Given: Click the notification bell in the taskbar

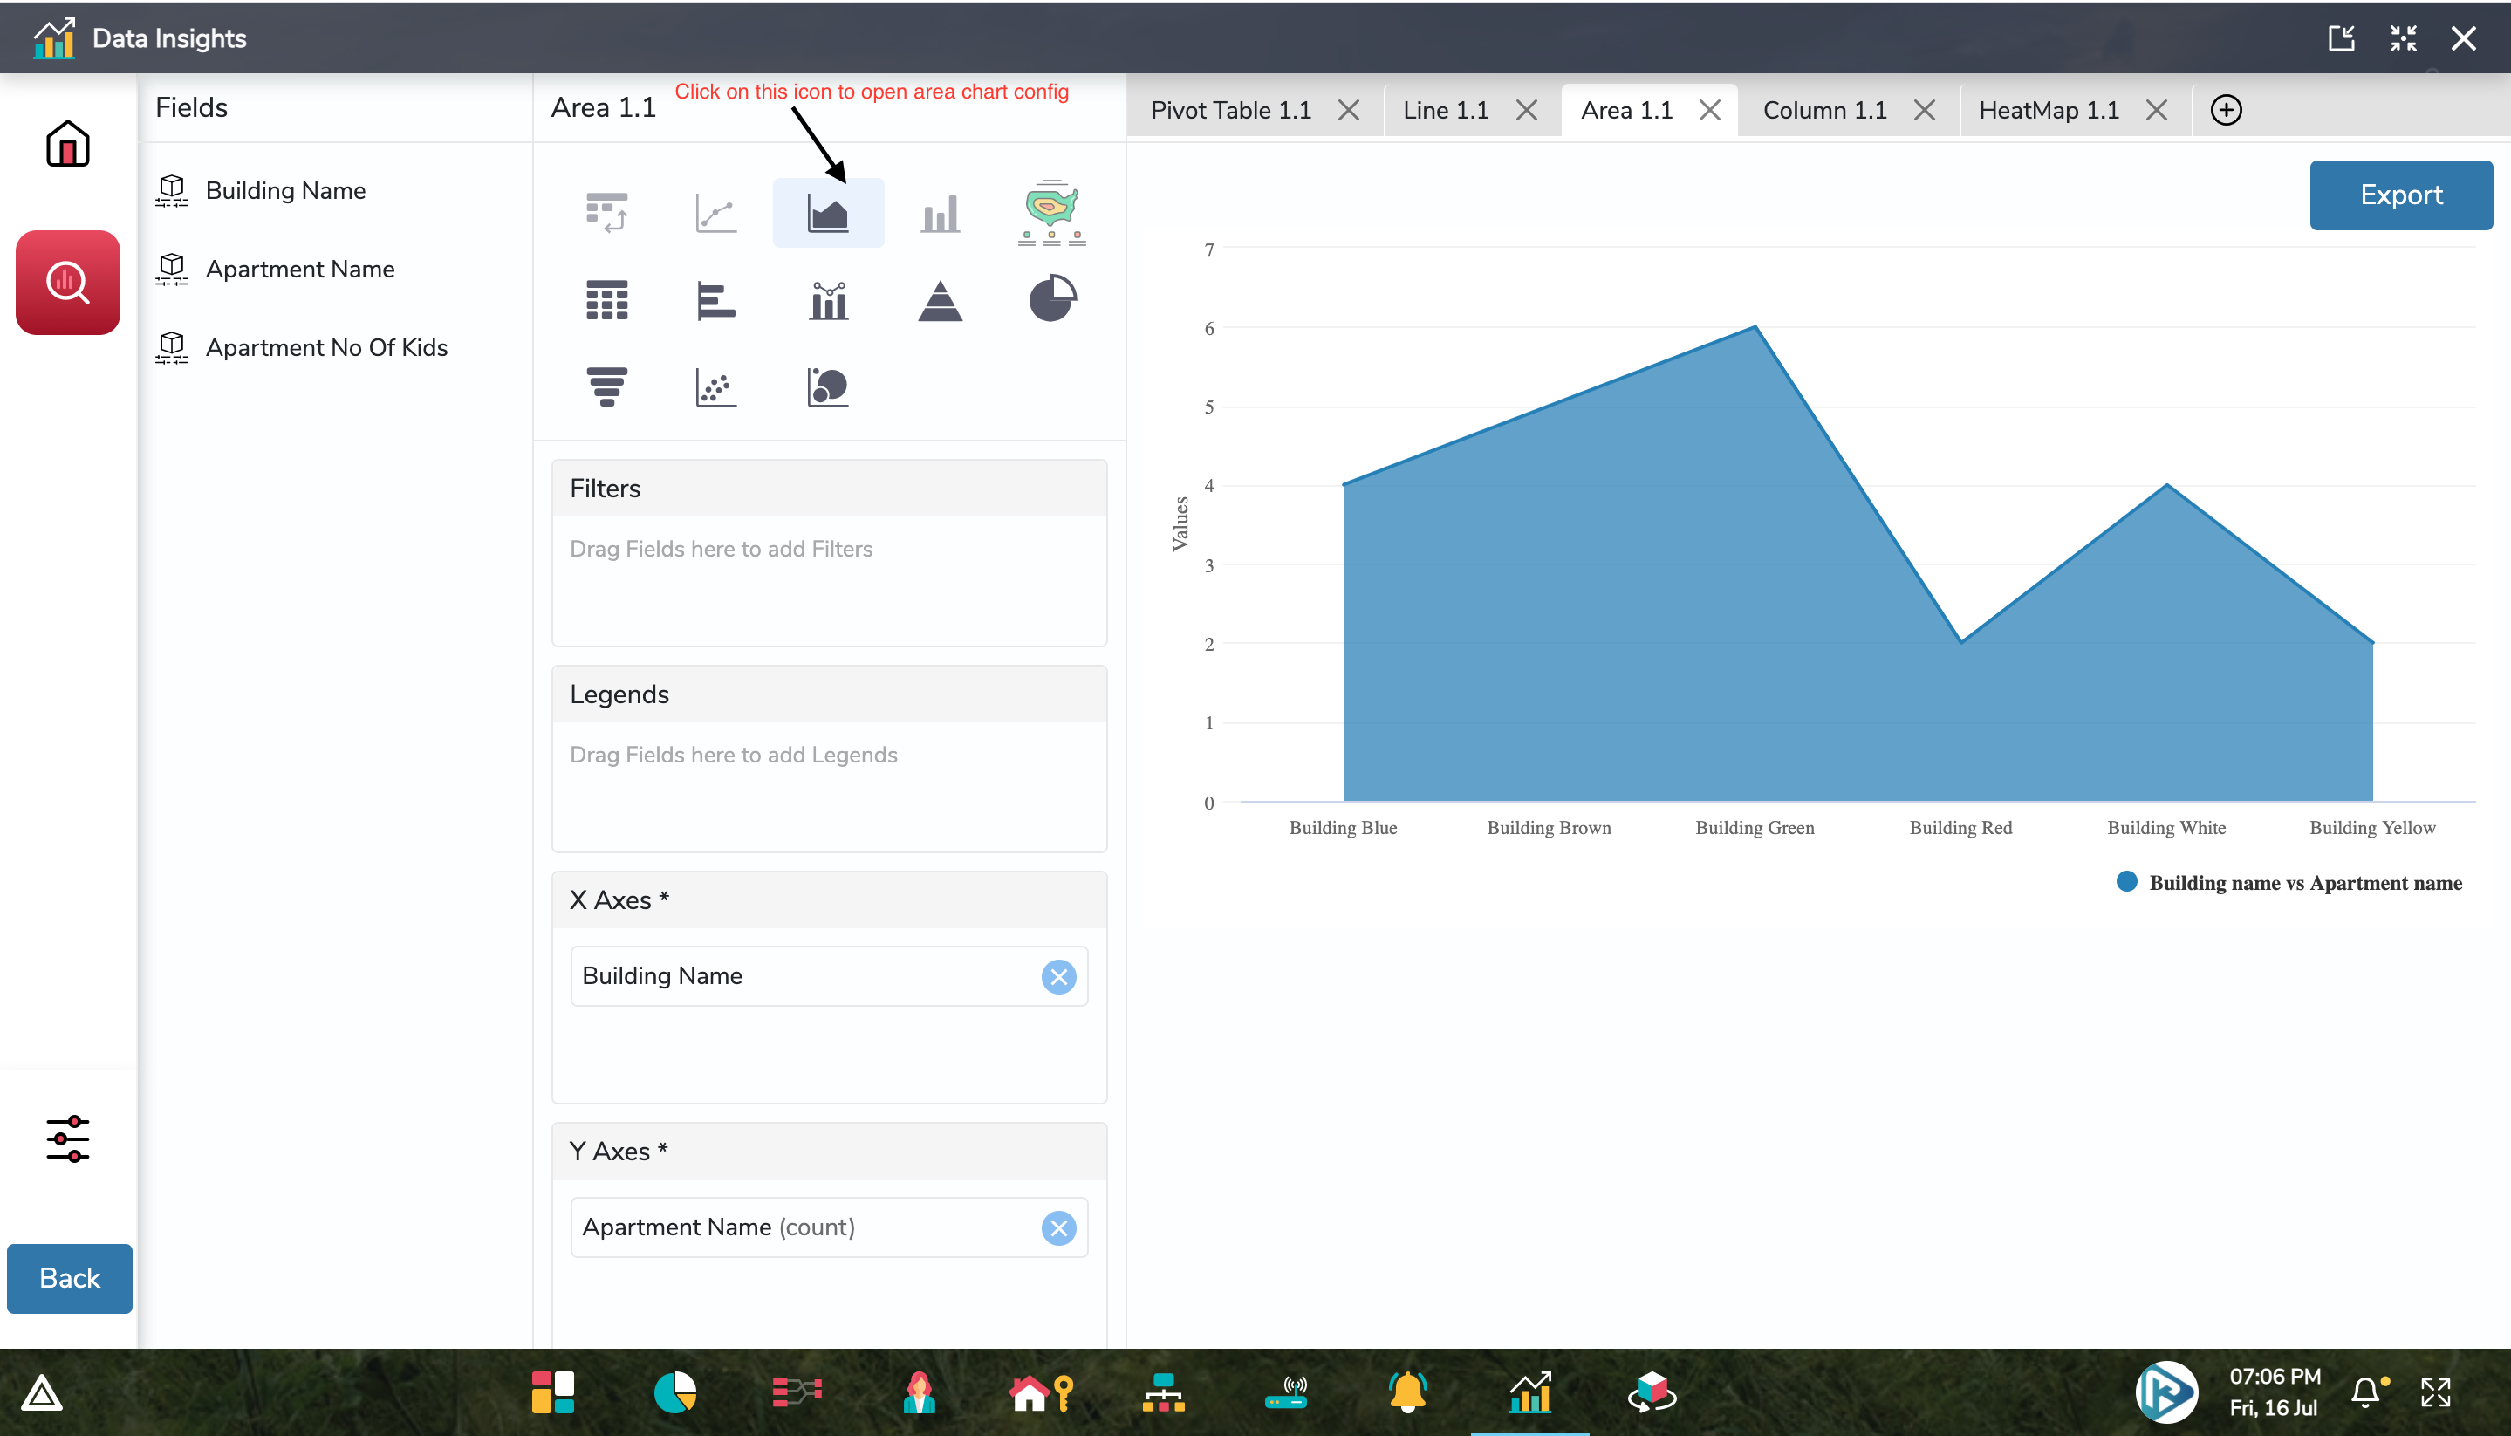Looking at the screenshot, I should (x=2365, y=1392).
